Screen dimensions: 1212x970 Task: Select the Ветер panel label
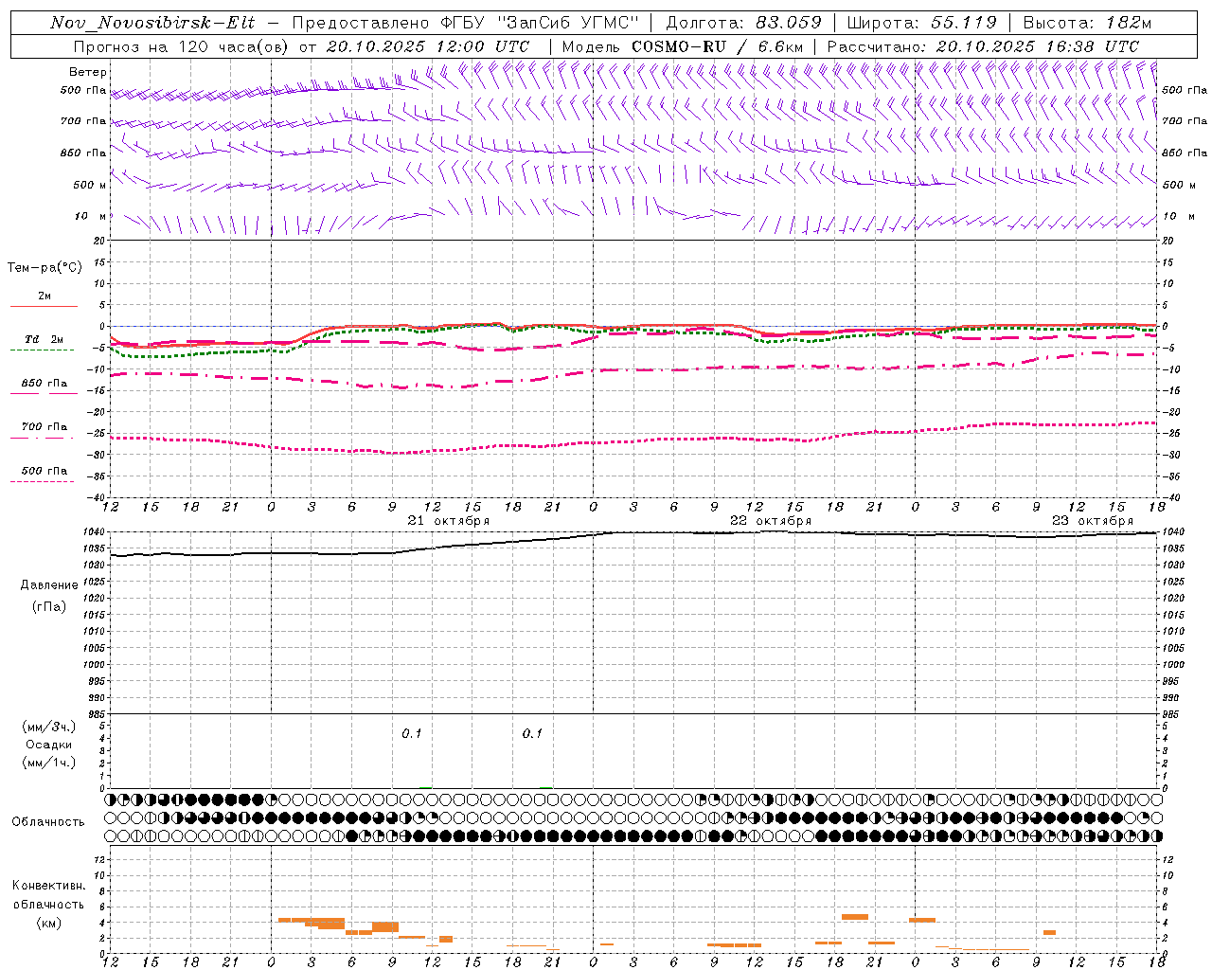point(88,72)
